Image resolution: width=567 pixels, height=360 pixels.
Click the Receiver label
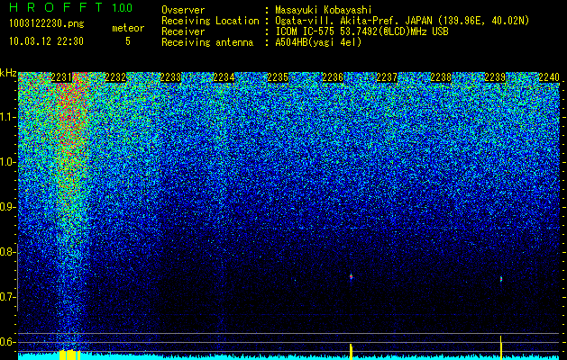[183, 31]
